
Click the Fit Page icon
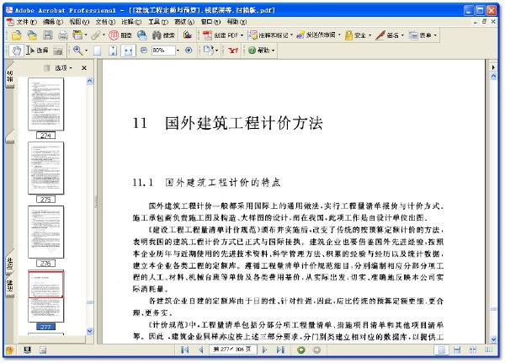pyautogui.click(x=113, y=51)
